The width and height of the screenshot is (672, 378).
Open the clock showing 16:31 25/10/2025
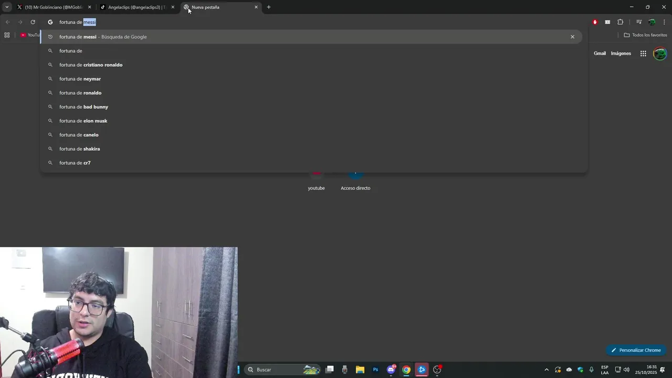pyautogui.click(x=646, y=370)
